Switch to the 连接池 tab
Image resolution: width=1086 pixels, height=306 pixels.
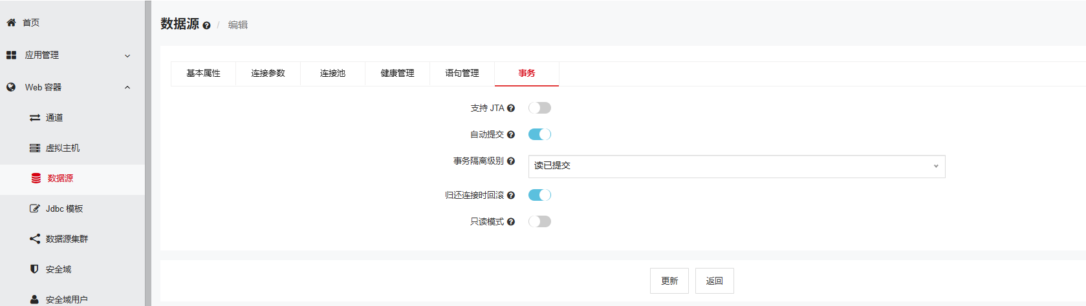(332, 74)
